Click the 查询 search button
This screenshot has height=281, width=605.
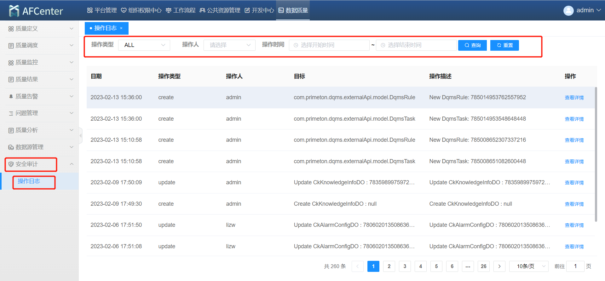coord(472,45)
